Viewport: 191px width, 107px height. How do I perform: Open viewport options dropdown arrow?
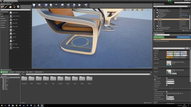(x=33, y=10)
